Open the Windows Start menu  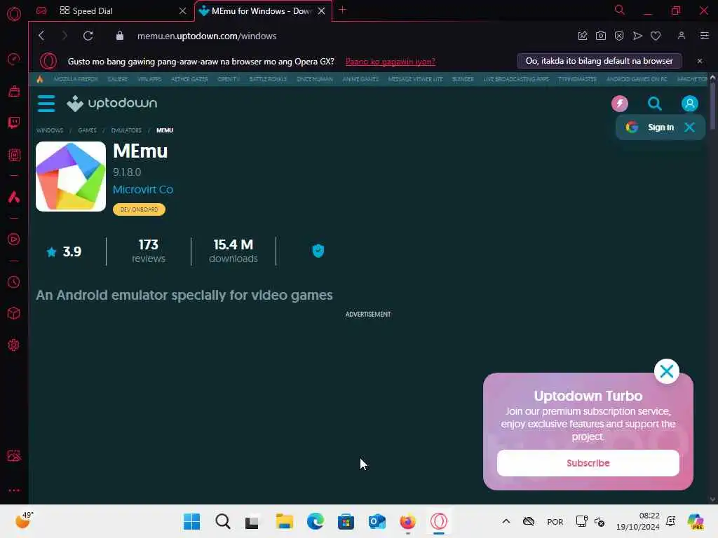[x=191, y=521]
